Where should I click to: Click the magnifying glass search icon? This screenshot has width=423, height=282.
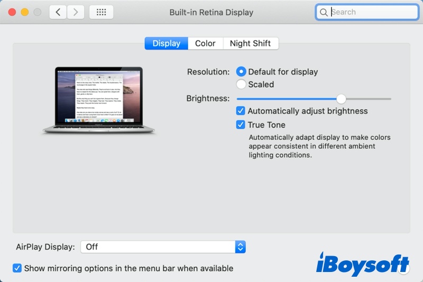(x=324, y=12)
